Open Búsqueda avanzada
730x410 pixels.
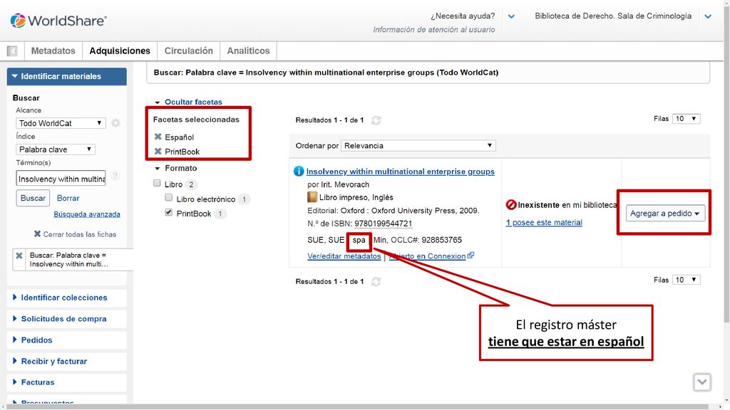pos(86,214)
